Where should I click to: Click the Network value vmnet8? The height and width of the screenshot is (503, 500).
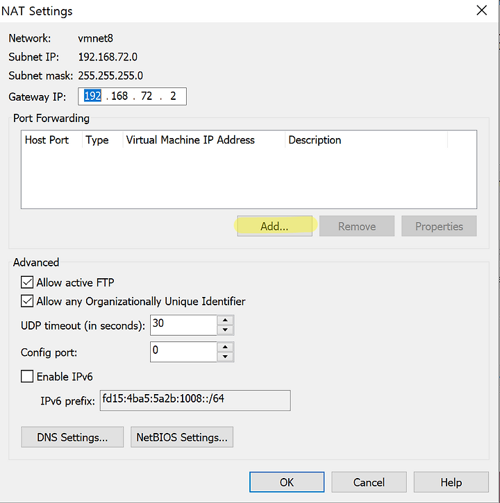(x=95, y=38)
